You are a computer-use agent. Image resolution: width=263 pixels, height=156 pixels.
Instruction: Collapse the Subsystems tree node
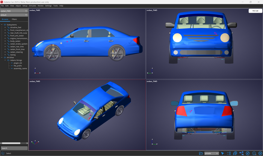point(2,25)
